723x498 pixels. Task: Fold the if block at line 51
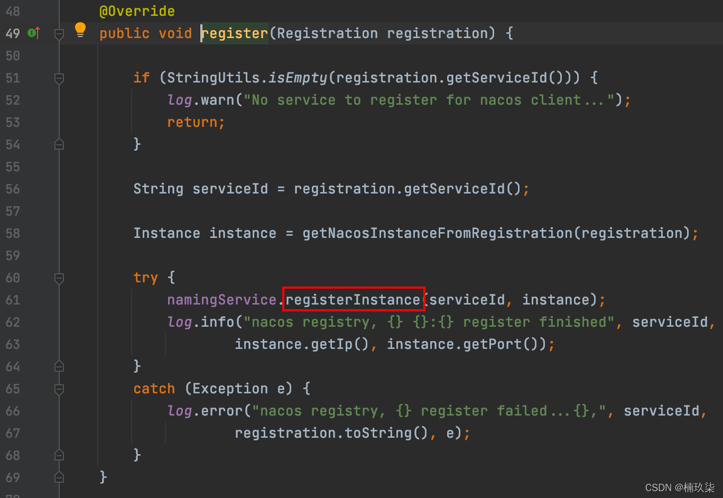59,78
